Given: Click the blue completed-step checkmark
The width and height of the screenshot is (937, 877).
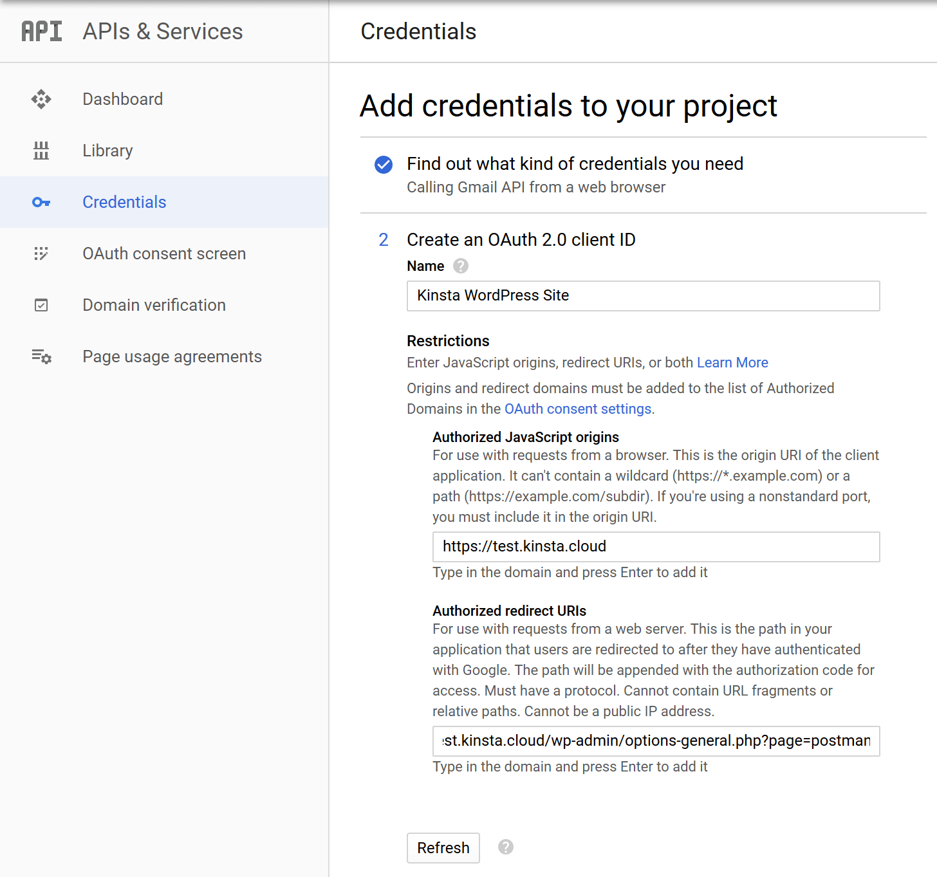Looking at the screenshot, I should [x=384, y=165].
